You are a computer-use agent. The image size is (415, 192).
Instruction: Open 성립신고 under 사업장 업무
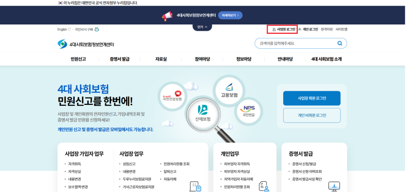(129, 164)
